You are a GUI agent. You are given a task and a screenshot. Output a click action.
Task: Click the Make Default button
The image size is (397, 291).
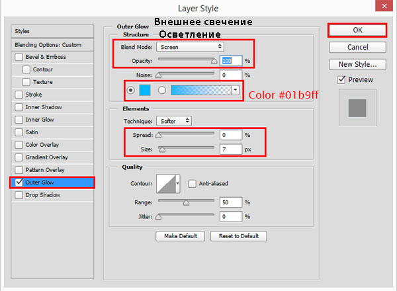click(x=180, y=236)
